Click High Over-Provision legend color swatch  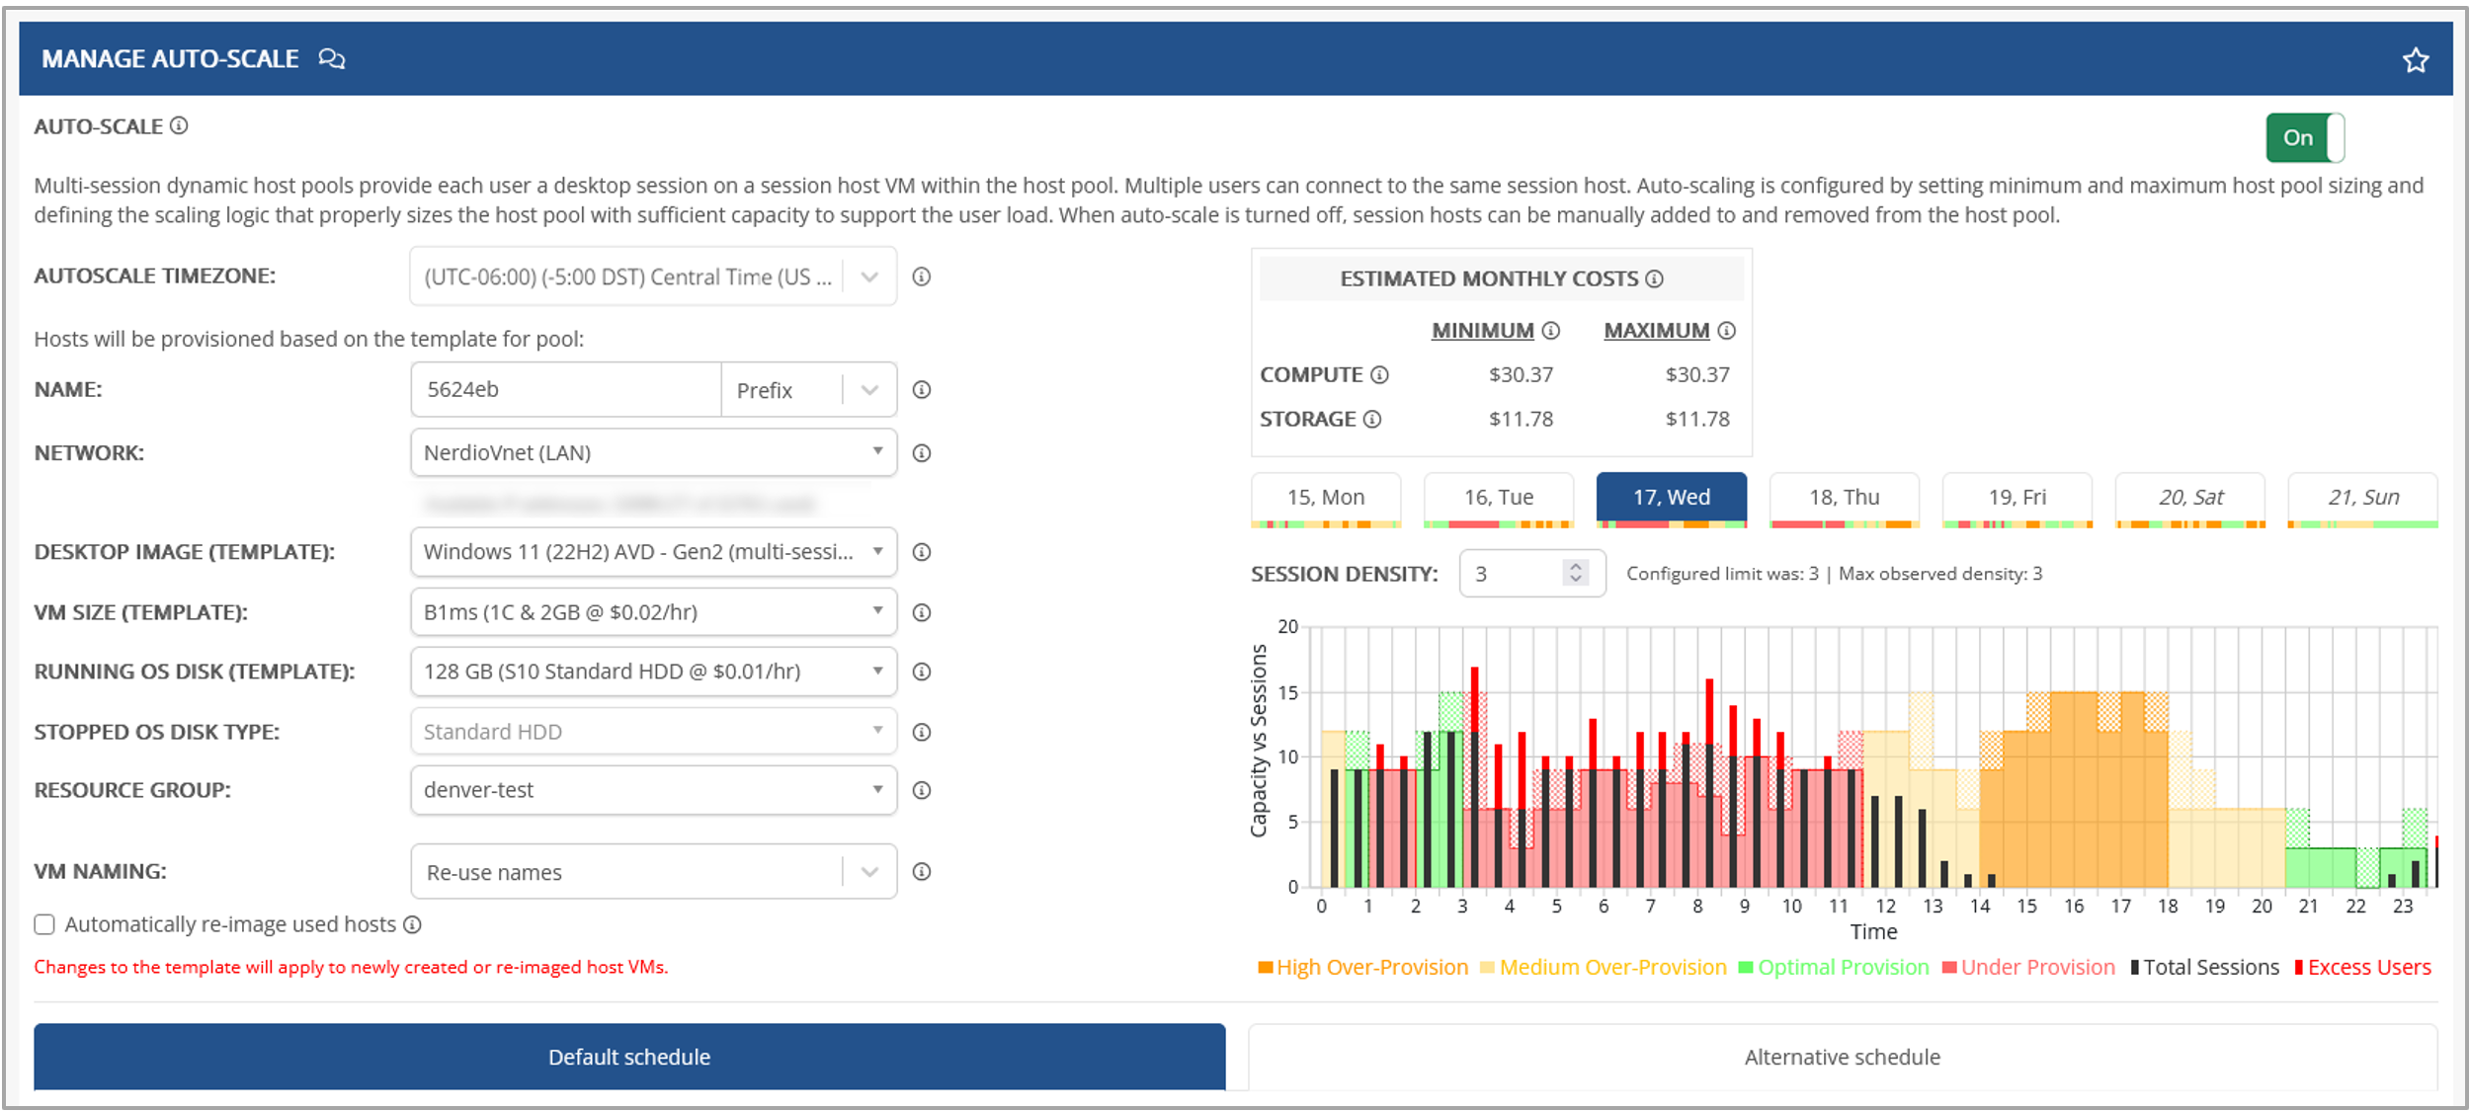(x=1265, y=968)
